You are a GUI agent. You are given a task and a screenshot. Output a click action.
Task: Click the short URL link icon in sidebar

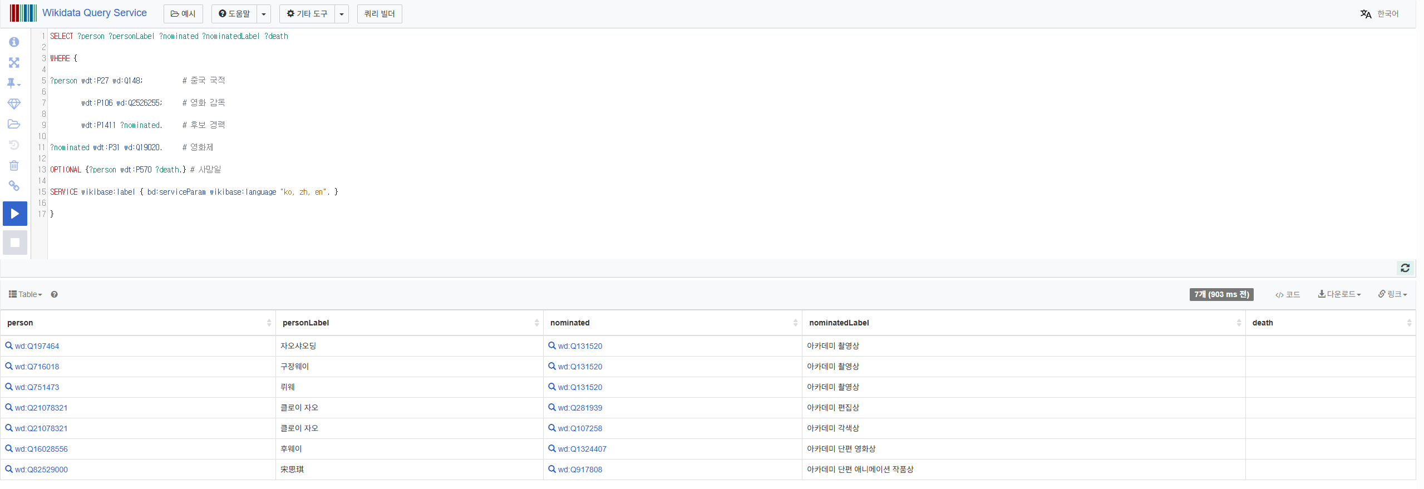click(x=14, y=186)
